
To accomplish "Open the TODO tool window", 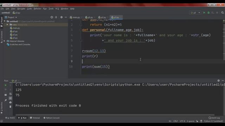I will (10, 118).
